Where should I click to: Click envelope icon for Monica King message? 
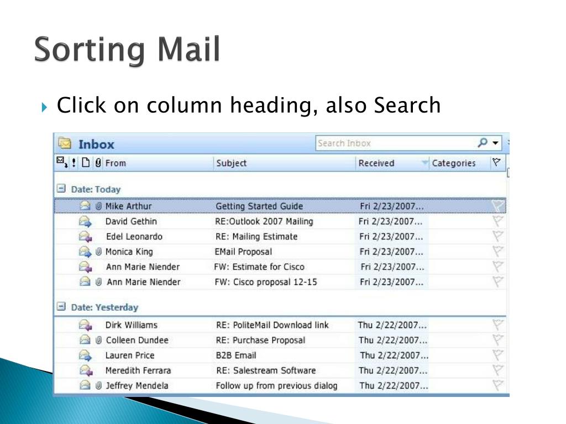pos(85,251)
